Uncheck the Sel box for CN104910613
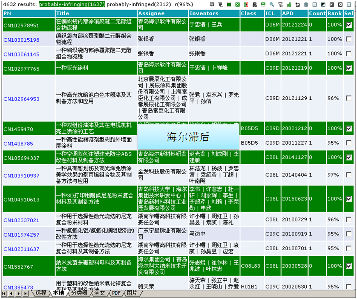357x299 pixels. [x=349, y=199]
